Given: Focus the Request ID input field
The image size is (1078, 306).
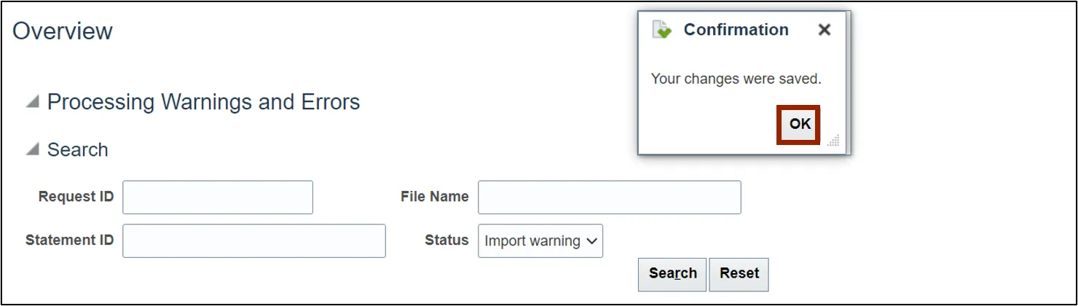Looking at the screenshot, I should tap(218, 197).
